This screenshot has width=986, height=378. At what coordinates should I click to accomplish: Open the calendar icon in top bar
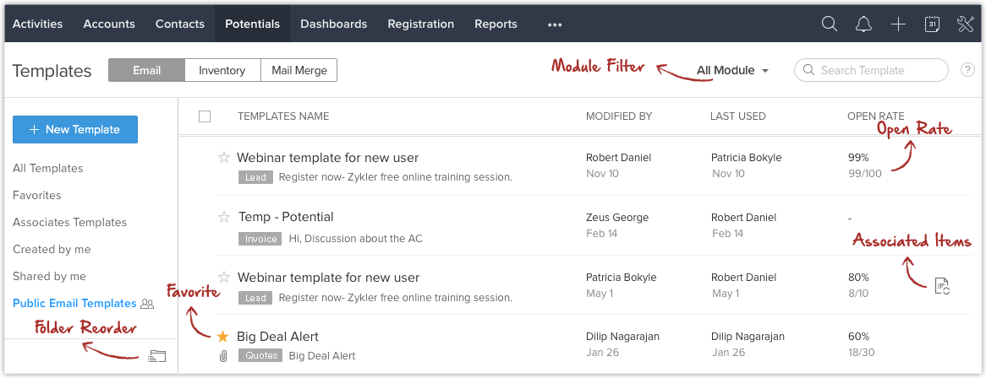[x=933, y=24]
